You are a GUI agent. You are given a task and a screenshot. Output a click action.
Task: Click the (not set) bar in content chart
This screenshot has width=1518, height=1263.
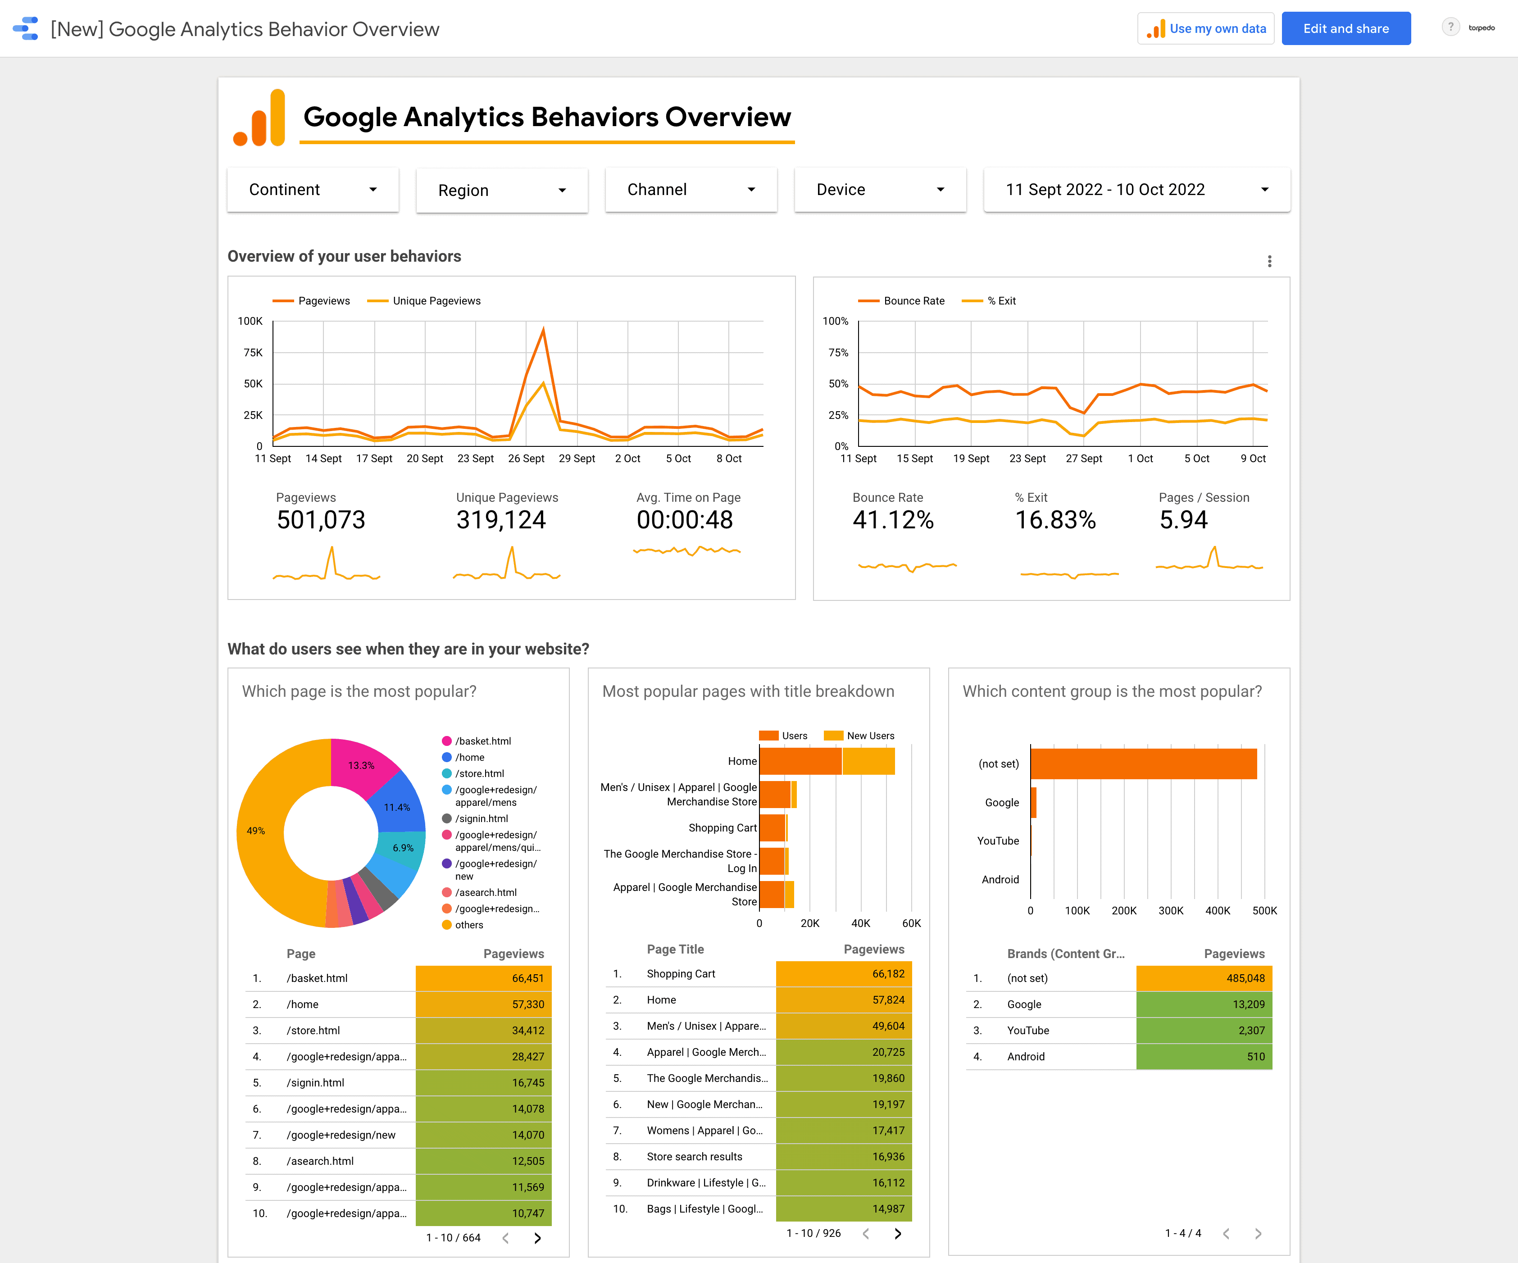[x=1144, y=763]
